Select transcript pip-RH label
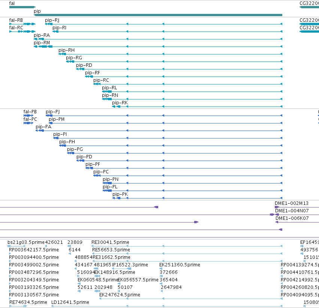 66,50
